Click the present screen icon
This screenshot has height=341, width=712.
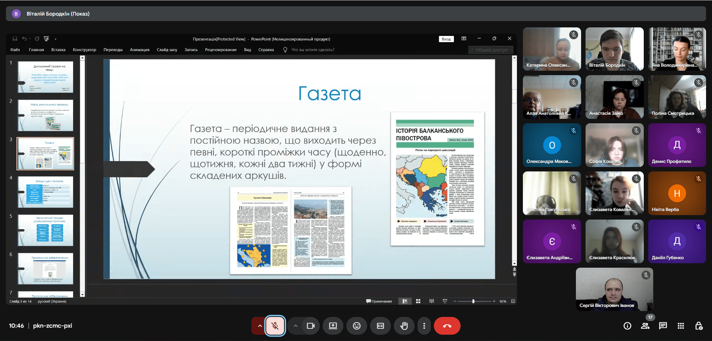point(333,326)
